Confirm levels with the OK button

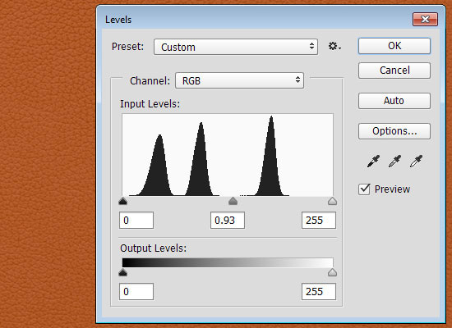(394, 46)
